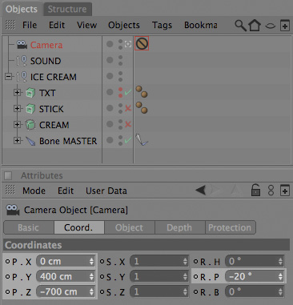Screen dimensions: 293x305
Task: Open the Object tab in Attributes
Action: (x=129, y=227)
